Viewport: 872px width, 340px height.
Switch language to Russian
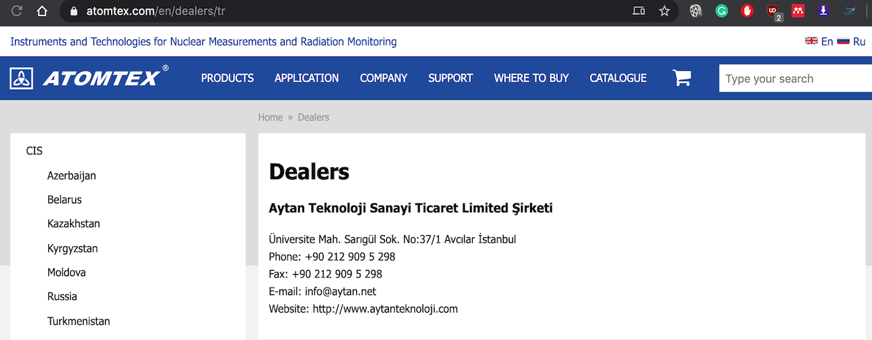click(x=852, y=41)
